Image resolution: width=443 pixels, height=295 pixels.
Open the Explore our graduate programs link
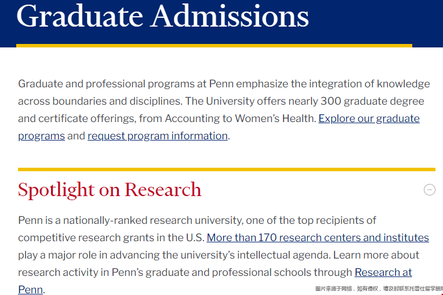coord(369,119)
